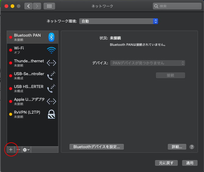Viewport: 204px width, 172px height.
Task: Click the 接続 connect button
Action: point(171,75)
